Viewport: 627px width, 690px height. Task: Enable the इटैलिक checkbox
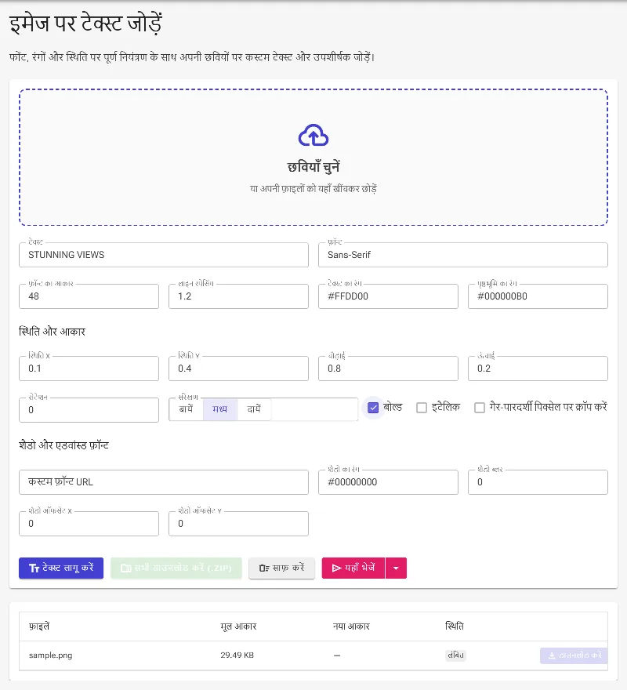(422, 408)
